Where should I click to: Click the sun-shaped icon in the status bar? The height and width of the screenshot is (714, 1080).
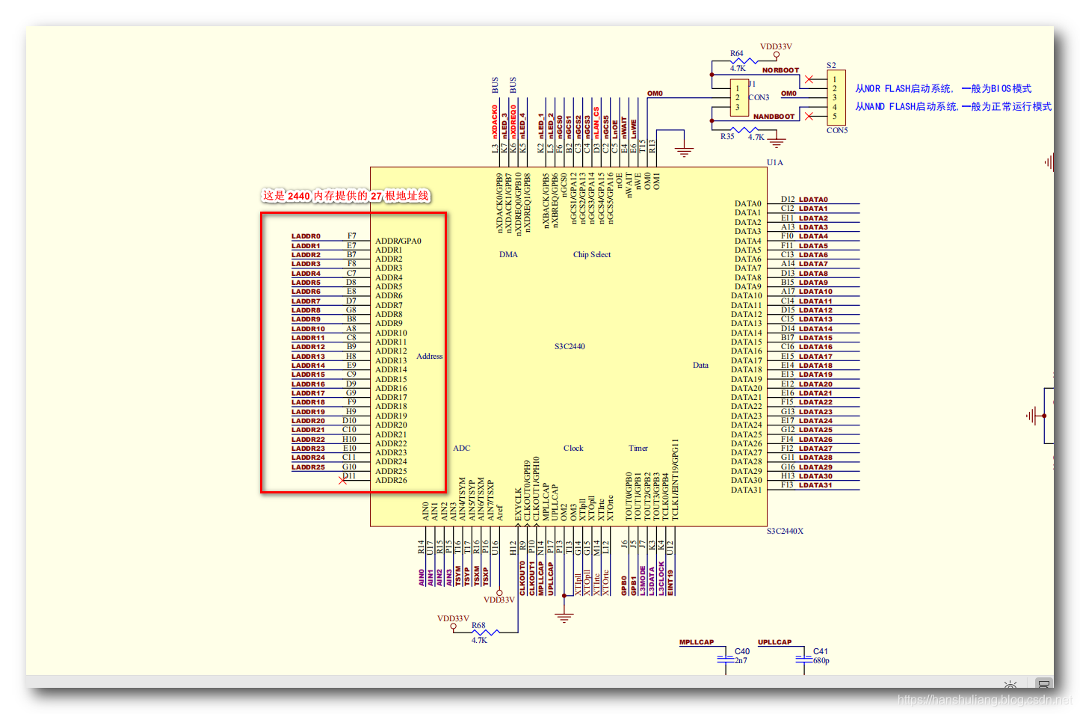coord(1010,684)
